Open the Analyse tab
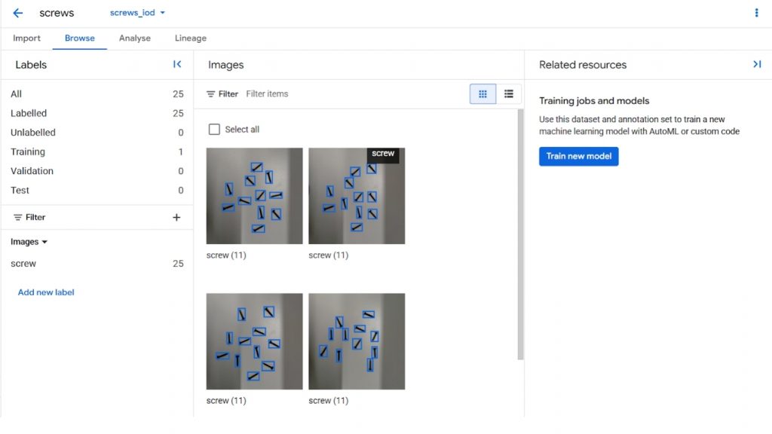The width and height of the screenshot is (772, 434). tap(135, 38)
